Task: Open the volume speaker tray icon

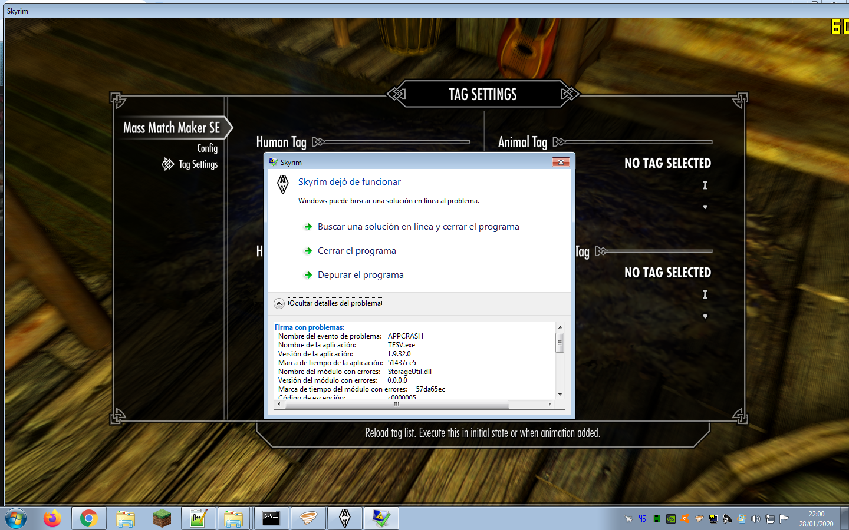Action: click(755, 519)
